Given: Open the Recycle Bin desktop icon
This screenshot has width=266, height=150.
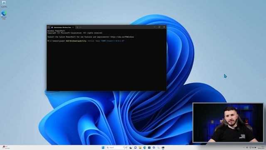Looking at the screenshot, I should tap(4, 4).
